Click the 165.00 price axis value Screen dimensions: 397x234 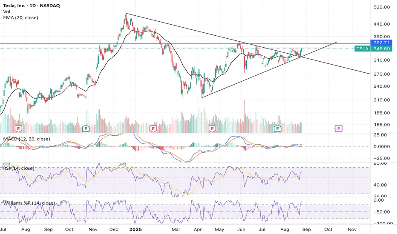coord(382,125)
